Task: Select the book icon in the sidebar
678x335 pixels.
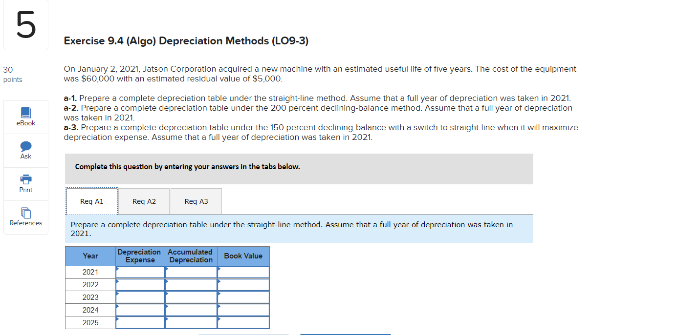Action: click(x=25, y=112)
